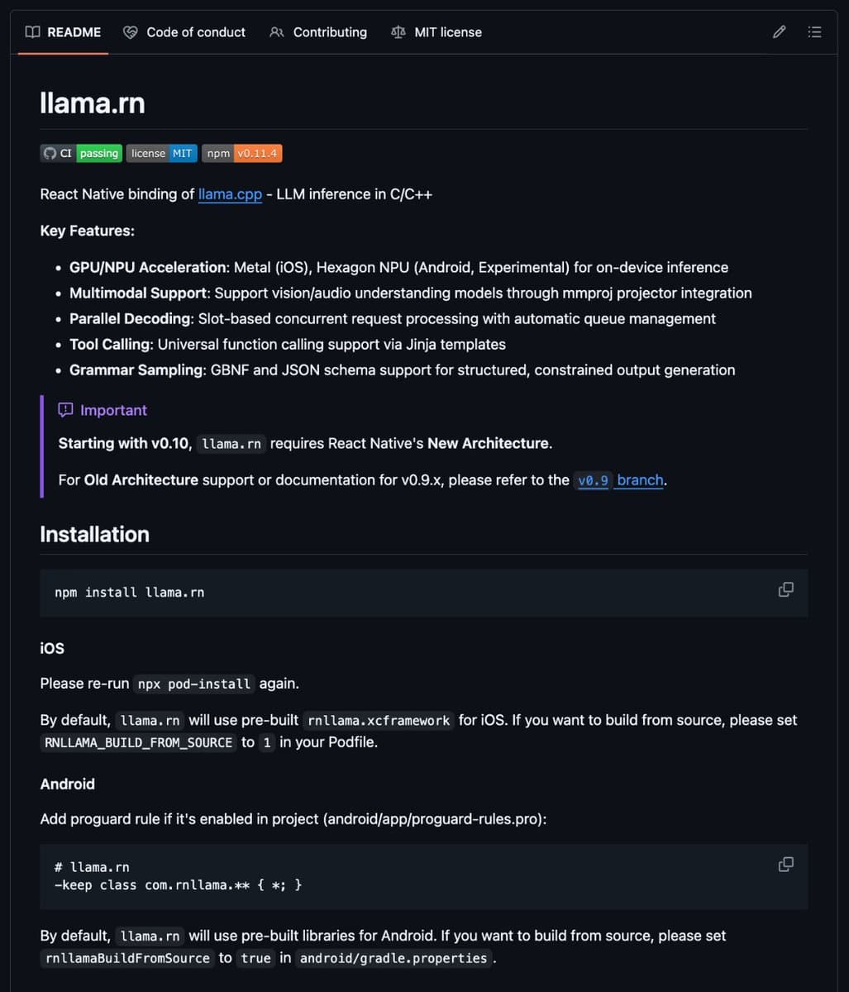Viewport: 849px width, 992px height.
Task: Click the pencil edit README icon
Action: (779, 32)
